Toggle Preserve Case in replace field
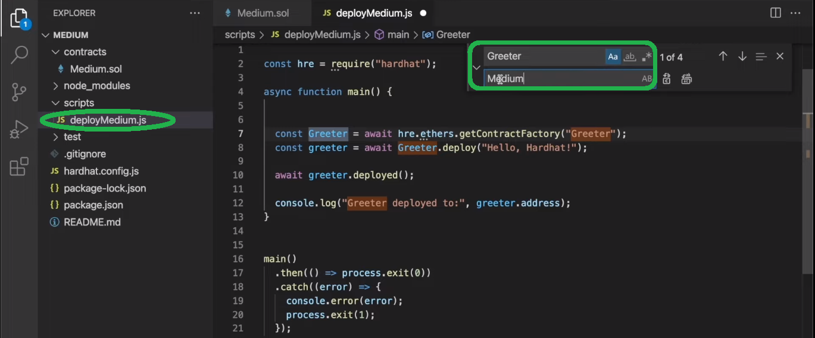Viewport: 815px width, 338px height. [x=647, y=79]
